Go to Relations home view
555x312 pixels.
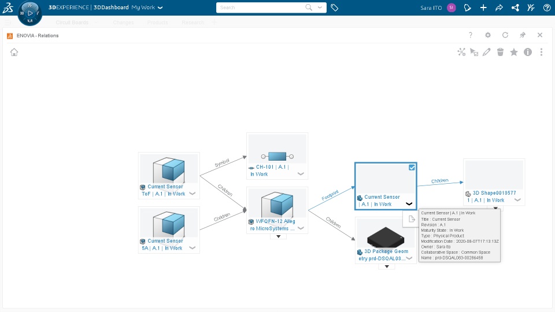(14, 52)
